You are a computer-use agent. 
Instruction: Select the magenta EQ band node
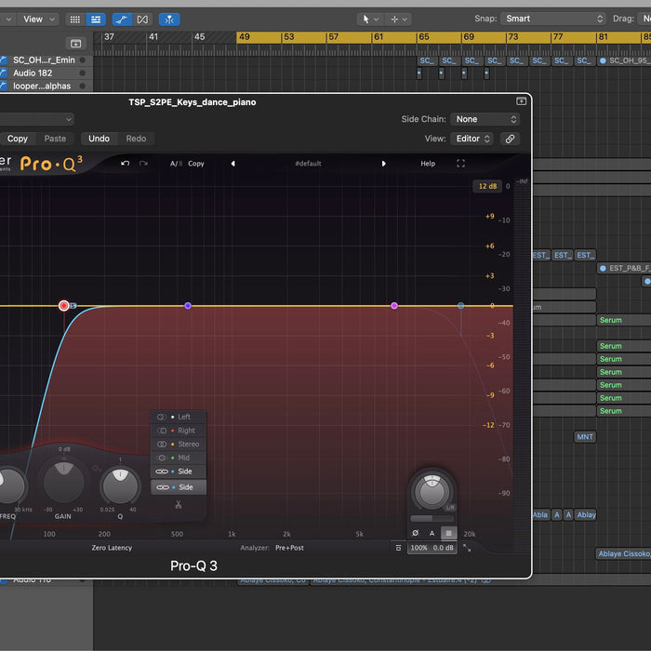pos(394,306)
